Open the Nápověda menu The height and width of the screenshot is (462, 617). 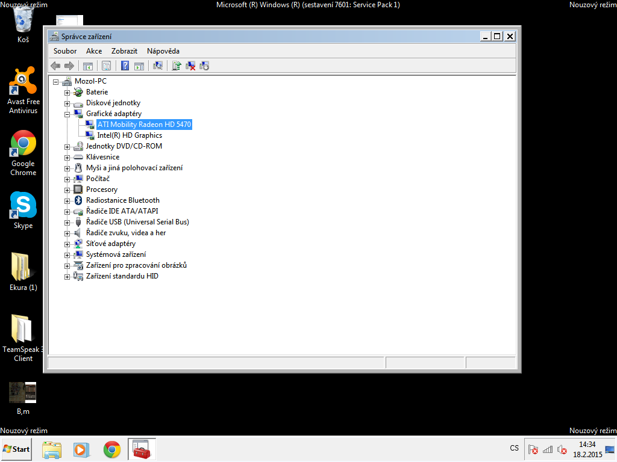[x=163, y=51]
